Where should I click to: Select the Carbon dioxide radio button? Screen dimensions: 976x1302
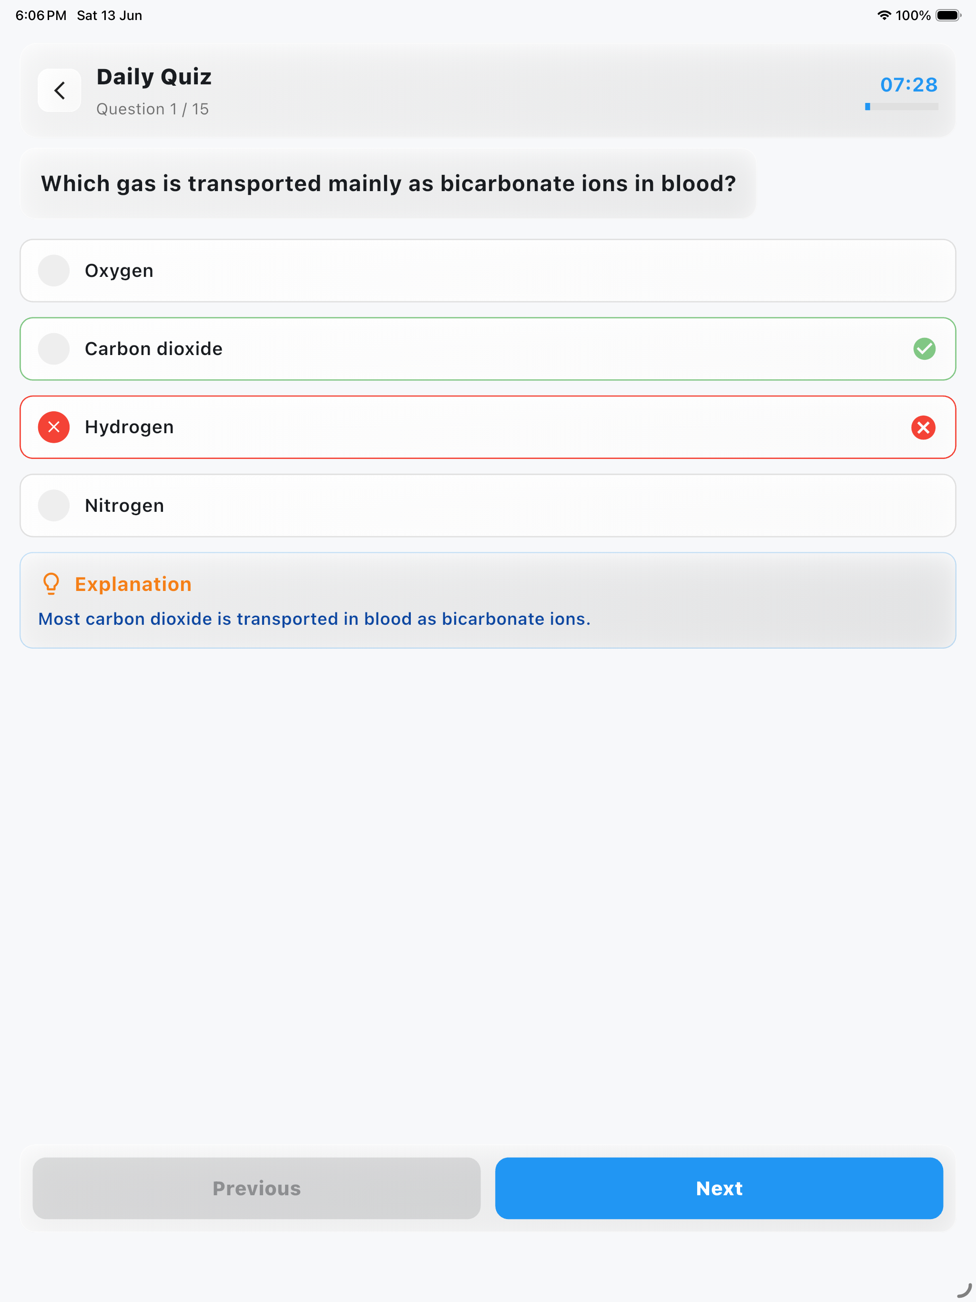53,349
